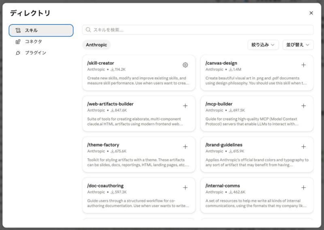Add brand-guidelines skill with plus icon

click(x=303, y=147)
